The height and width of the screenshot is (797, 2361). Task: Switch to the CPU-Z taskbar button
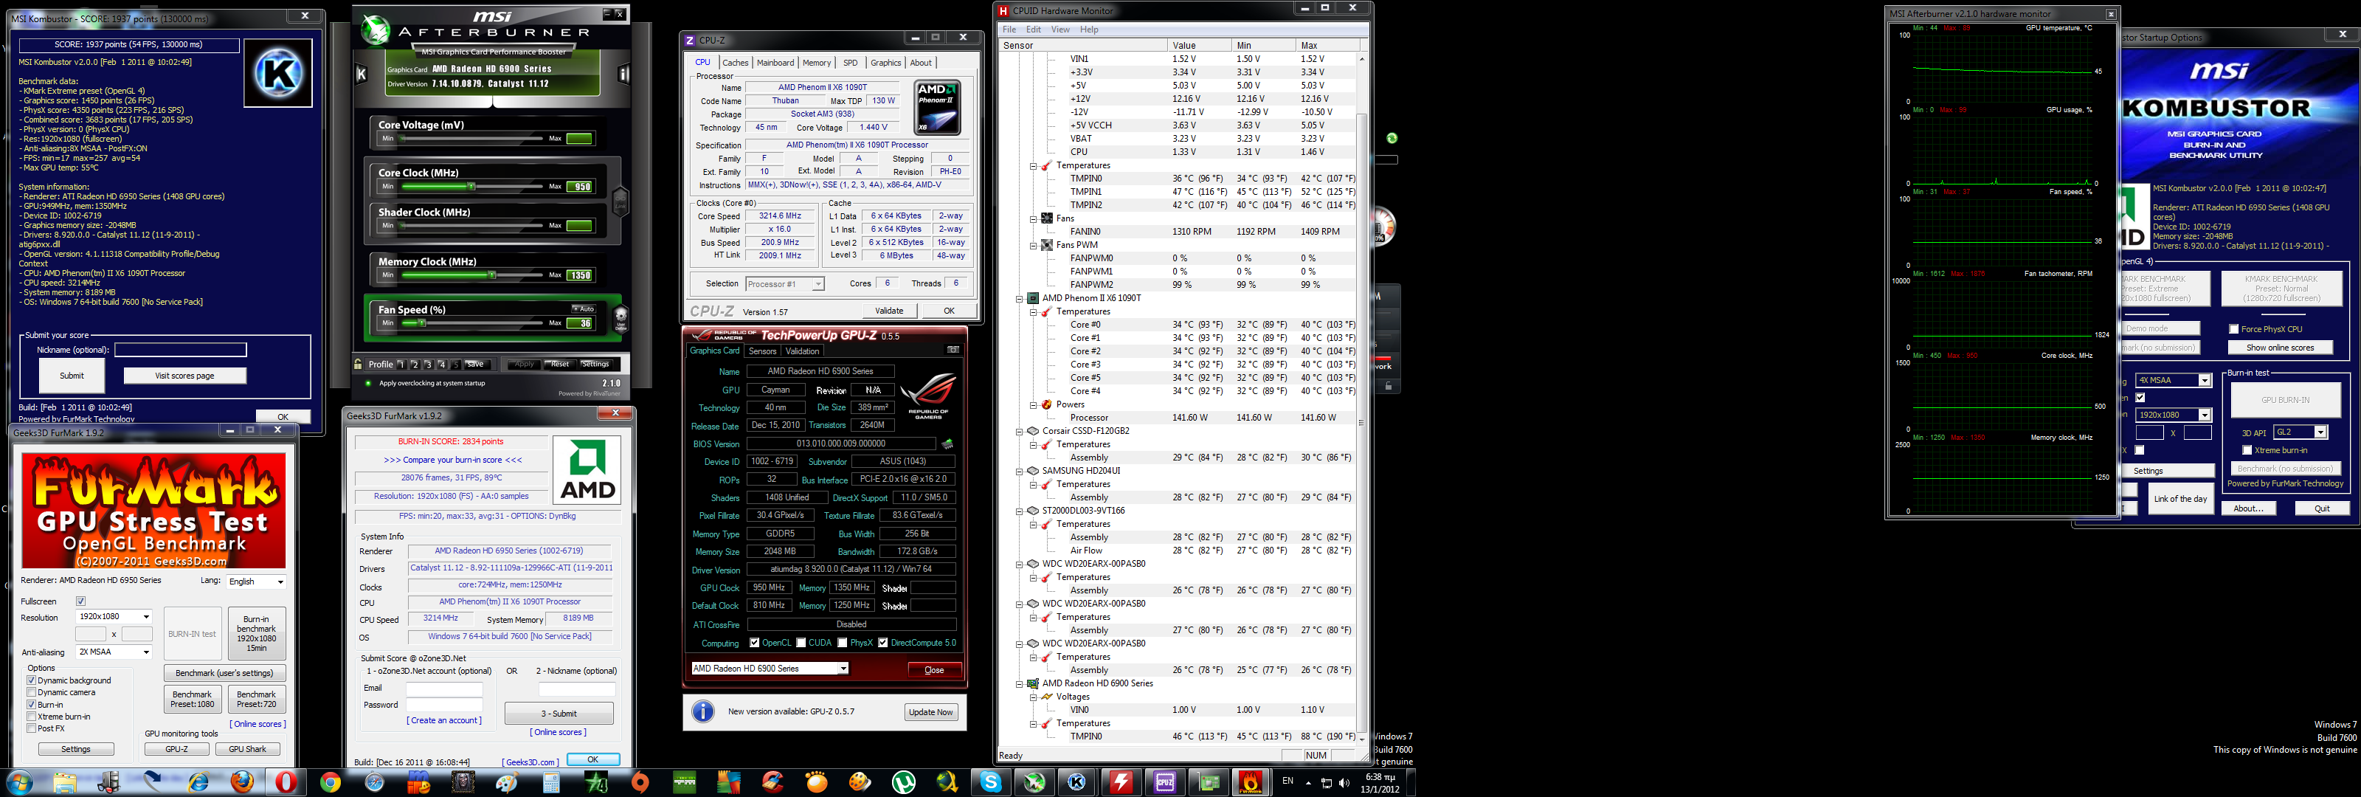[1165, 782]
